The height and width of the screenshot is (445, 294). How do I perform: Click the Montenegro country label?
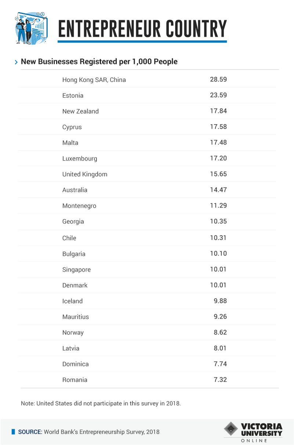click(x=79, y=206)
